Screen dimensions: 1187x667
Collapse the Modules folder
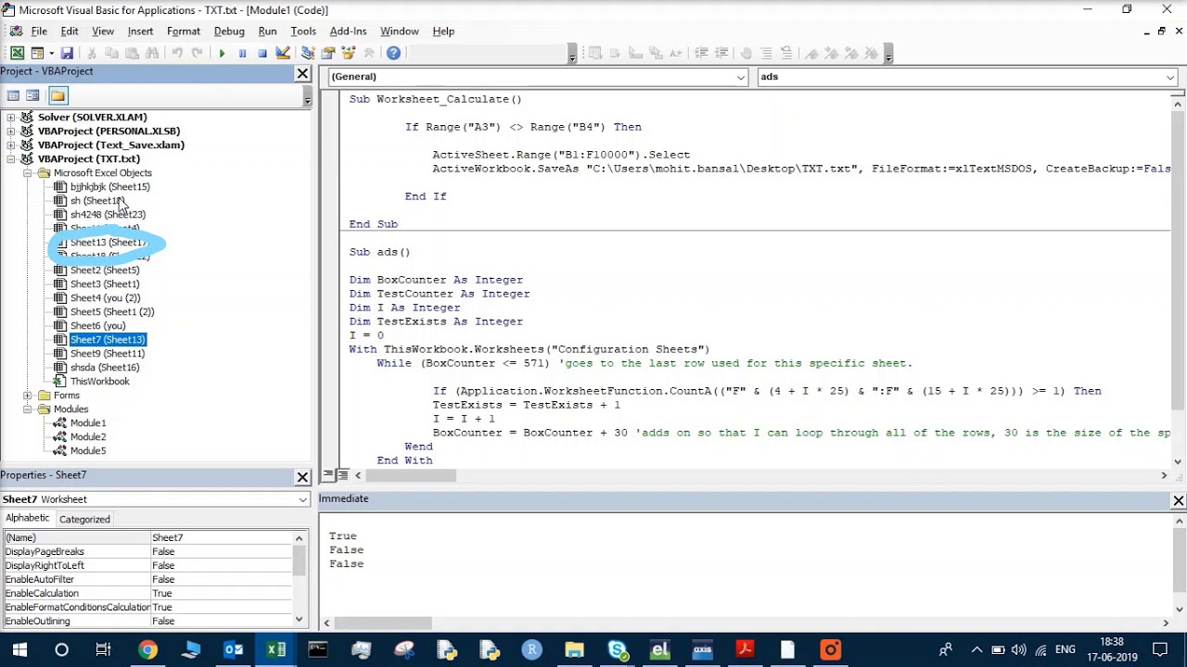(28, 409)
